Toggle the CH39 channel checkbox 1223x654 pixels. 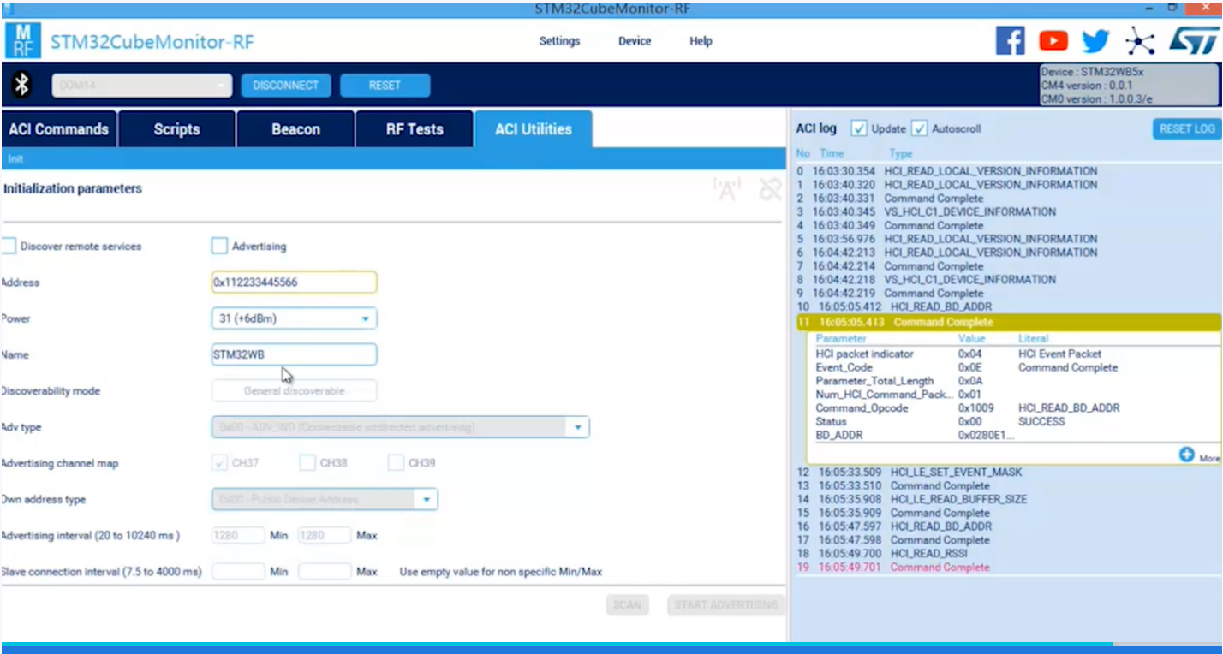tap(396, 463)
